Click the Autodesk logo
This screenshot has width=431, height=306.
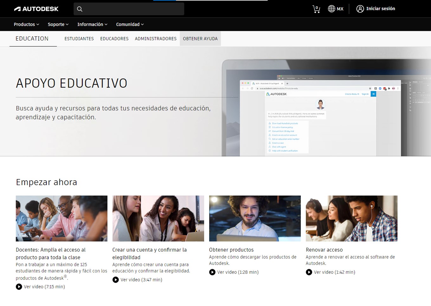pos(36,9)
